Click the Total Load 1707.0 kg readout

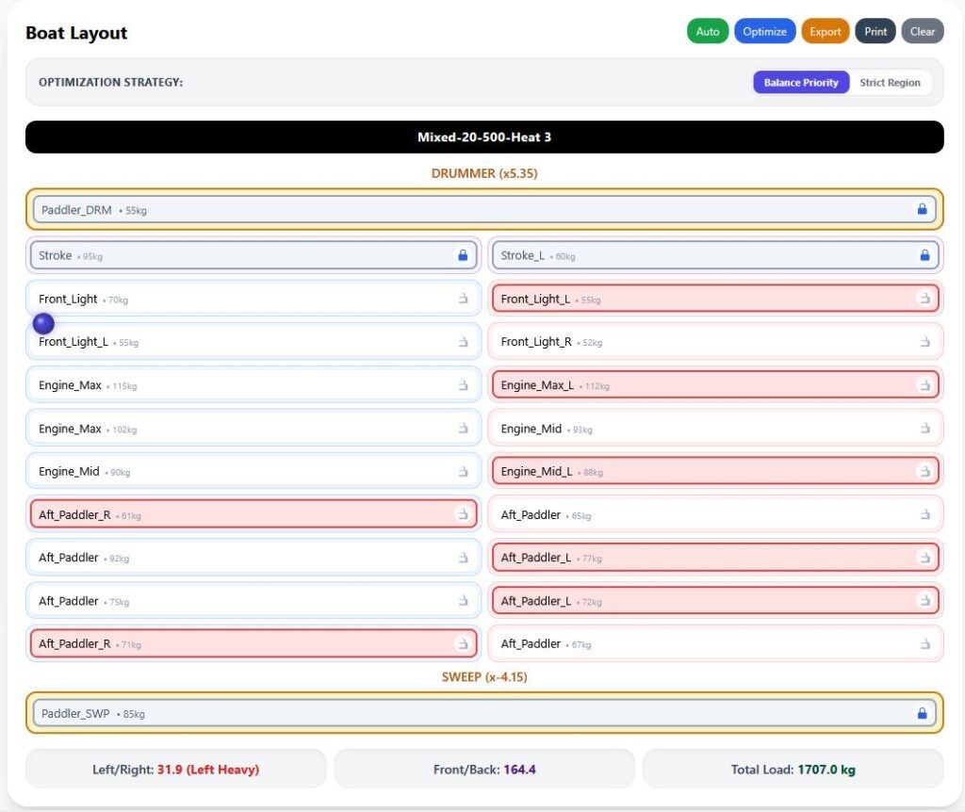coord(793,769)
